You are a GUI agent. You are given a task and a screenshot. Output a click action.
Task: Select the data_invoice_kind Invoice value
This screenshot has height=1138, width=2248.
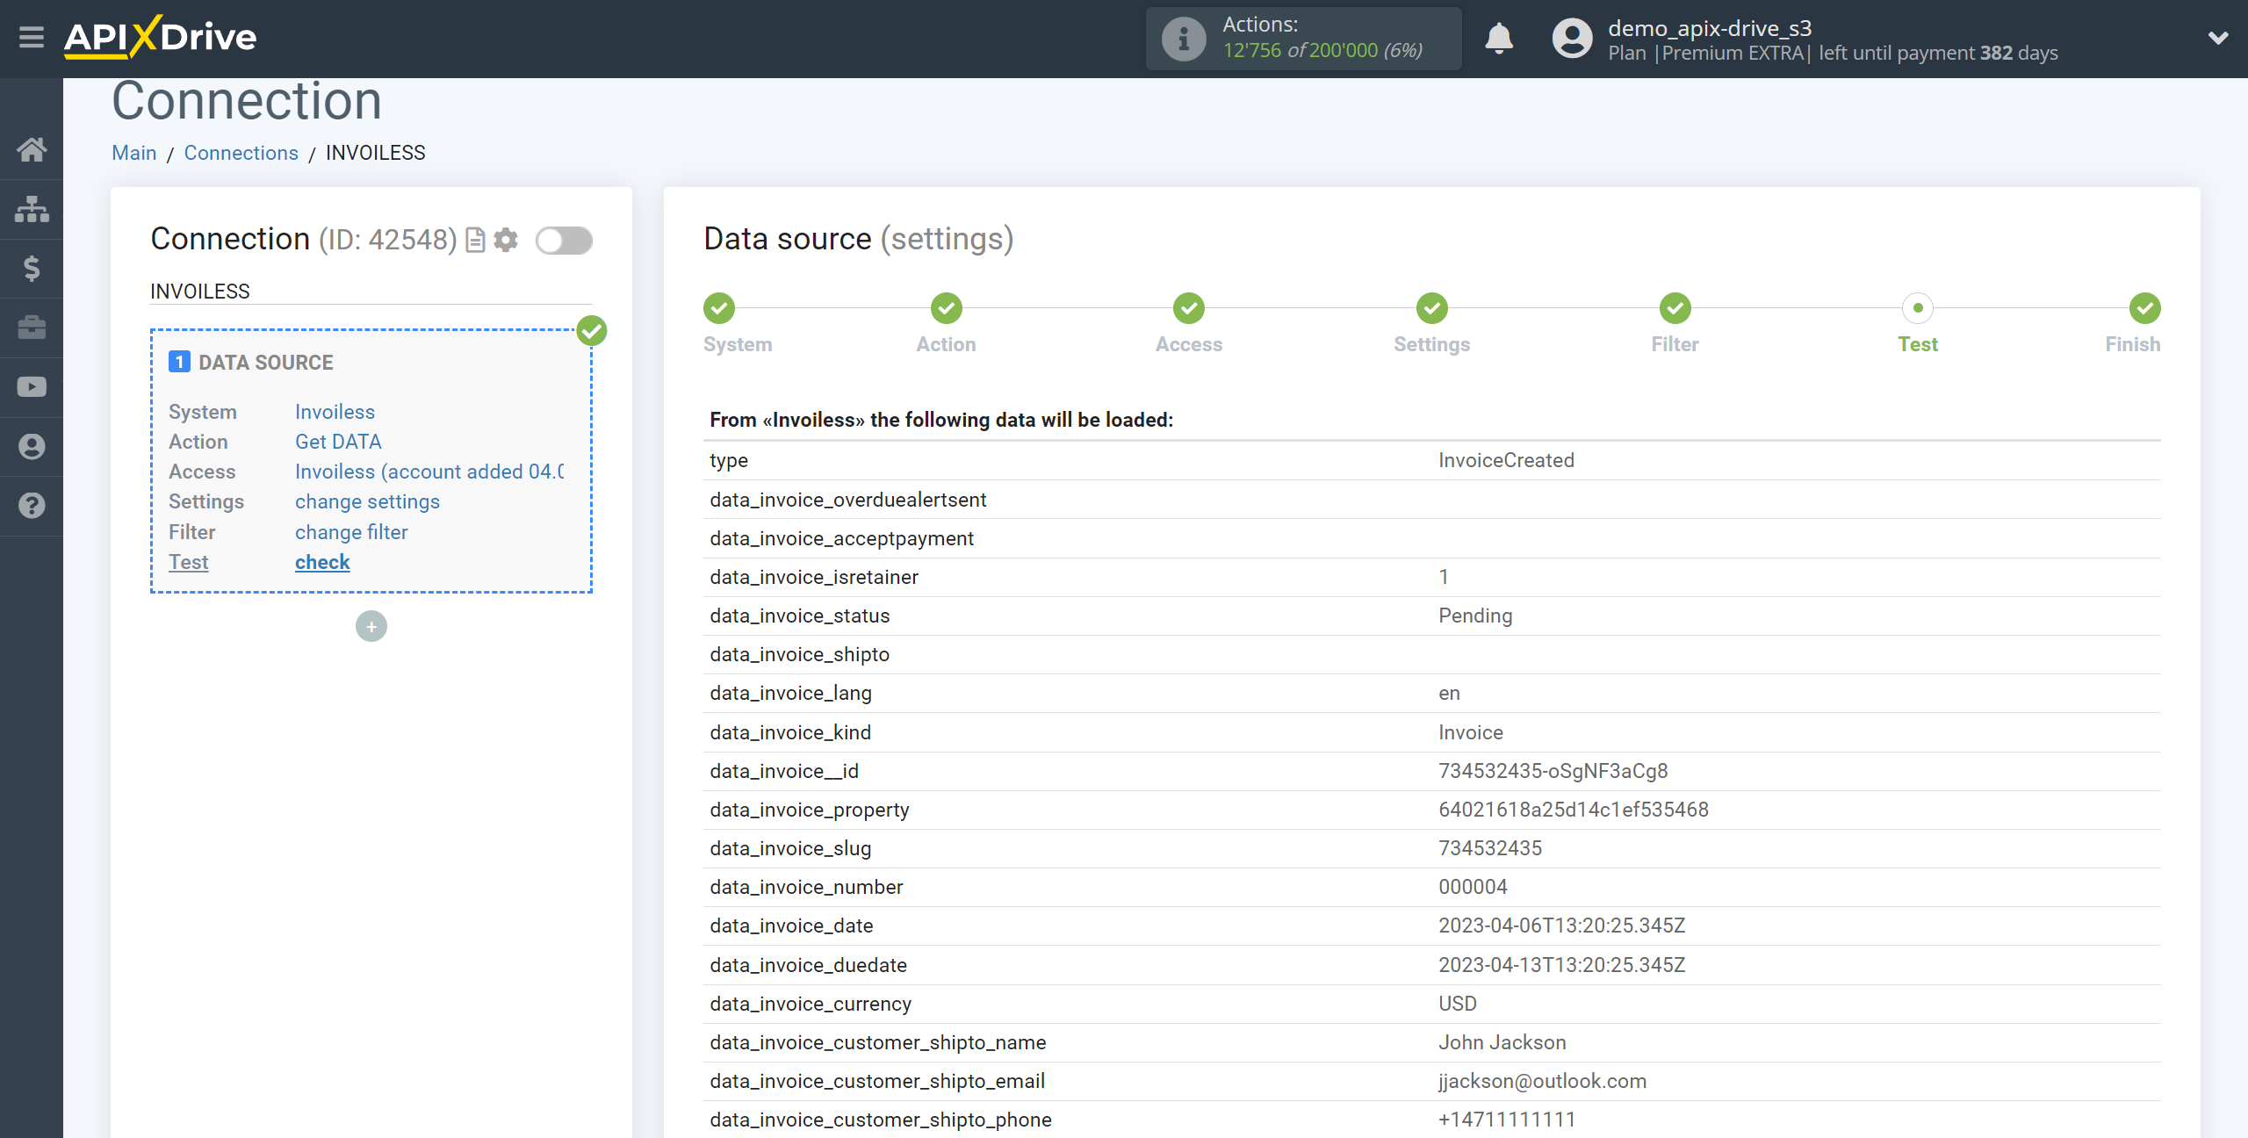tap(1470, 732)
